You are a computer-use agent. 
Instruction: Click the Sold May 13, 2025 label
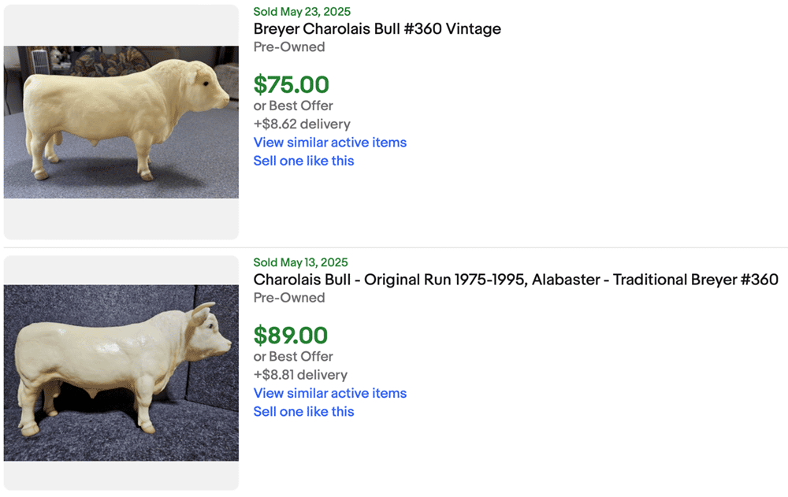(300, 262)
